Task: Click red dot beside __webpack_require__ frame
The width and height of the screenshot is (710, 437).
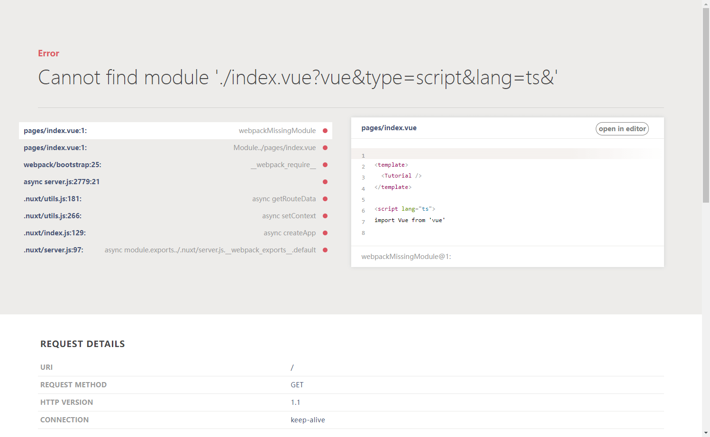Action: tap(325, 165)
